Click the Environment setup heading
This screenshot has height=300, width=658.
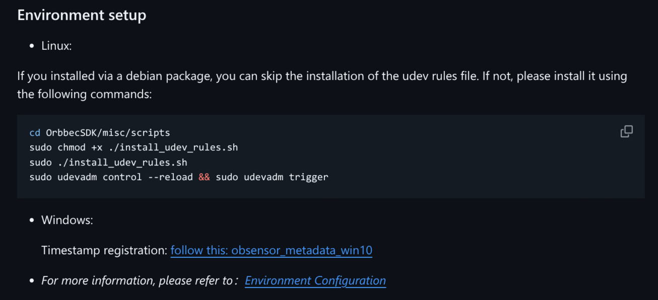[x=82, y=15]
